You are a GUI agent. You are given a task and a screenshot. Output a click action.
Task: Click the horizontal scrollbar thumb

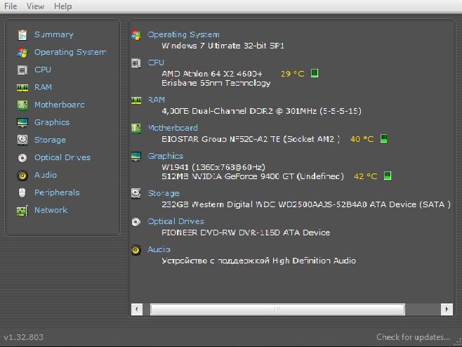[x=277, y=309]
